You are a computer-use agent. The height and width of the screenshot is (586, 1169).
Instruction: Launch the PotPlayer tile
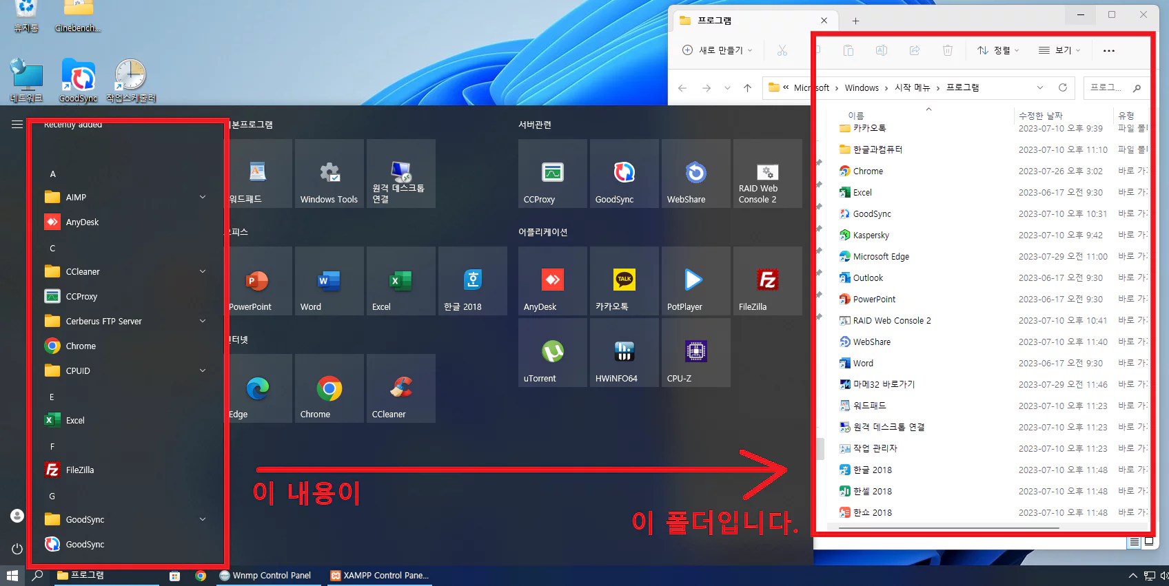(695, 281)
